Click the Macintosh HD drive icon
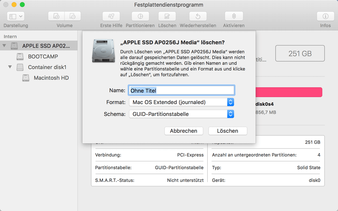Image resolution: width=338 pixels, height=211 pixels. pos(26,78)
